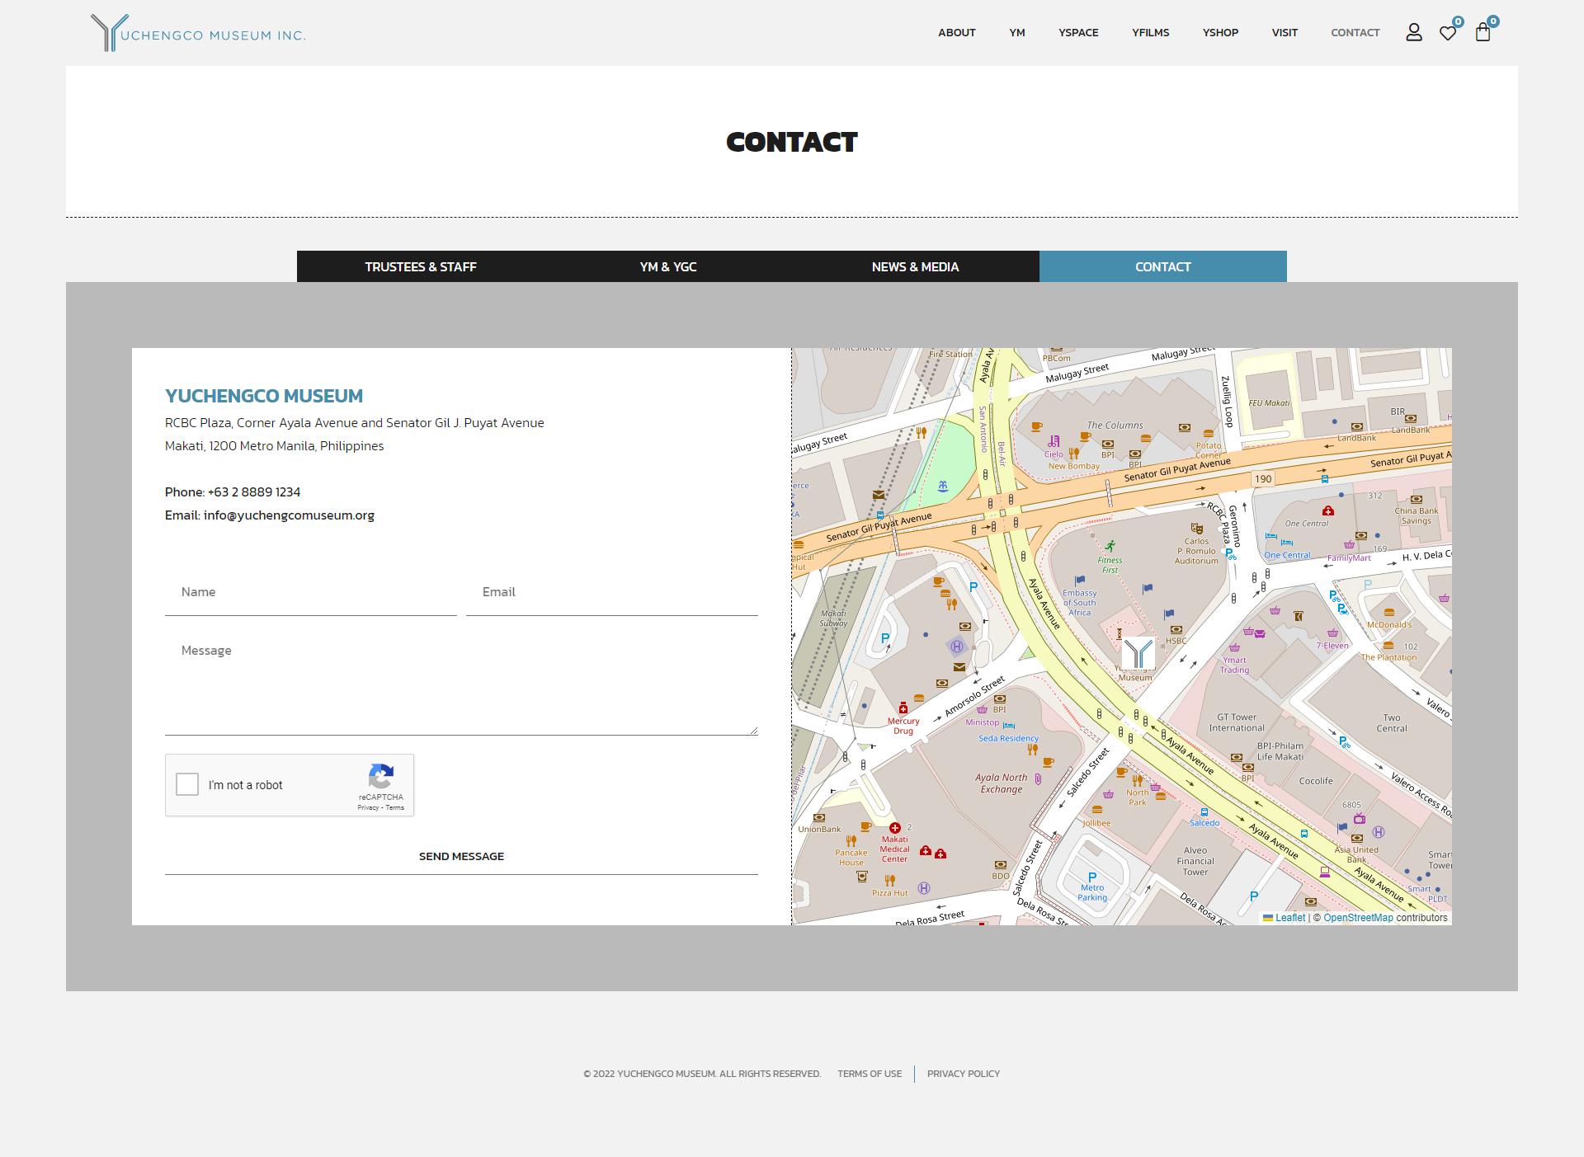Image resolution: width=1584 pixels, height=1157 pixels.
Task: Open the Leaflet attribution link
Action: (x=1285, y=918)
